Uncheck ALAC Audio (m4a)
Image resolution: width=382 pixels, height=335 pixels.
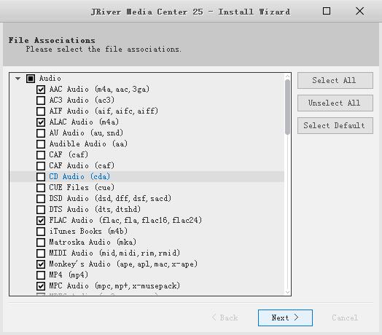click(41, 122)
